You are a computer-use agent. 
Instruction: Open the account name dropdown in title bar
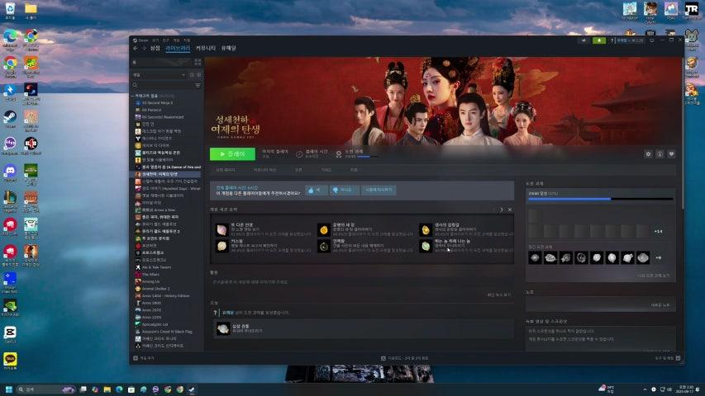[630, 40]
